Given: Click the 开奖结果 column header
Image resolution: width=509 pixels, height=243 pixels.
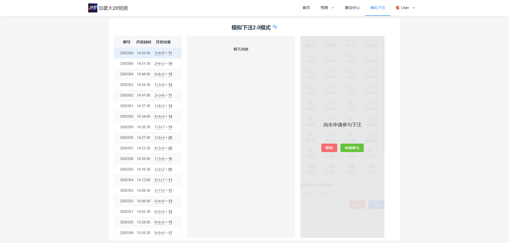Looking at the screenshot, I should pyautogui.click(x=163, y=42).
